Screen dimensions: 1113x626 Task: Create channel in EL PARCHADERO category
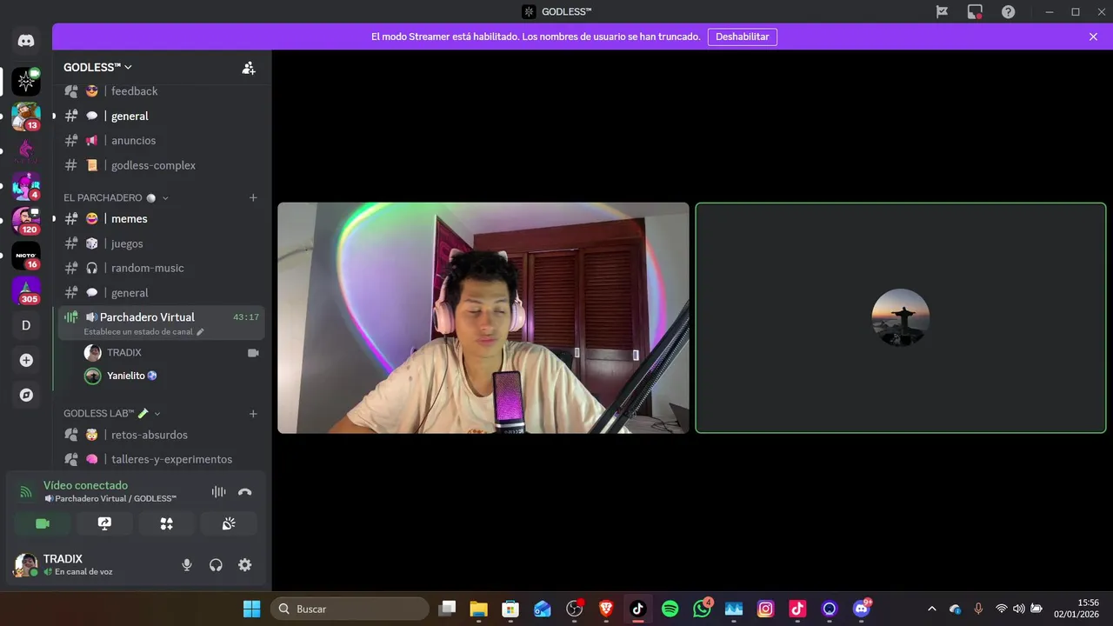coord(253,197)
